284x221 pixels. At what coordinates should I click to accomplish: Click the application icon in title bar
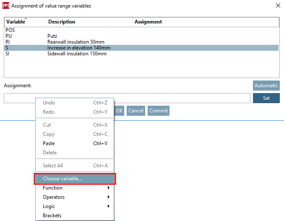click(x=6, y=6)
